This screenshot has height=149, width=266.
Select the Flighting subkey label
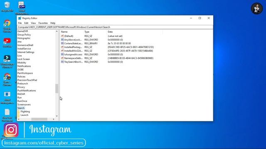(x=25, y=111)
